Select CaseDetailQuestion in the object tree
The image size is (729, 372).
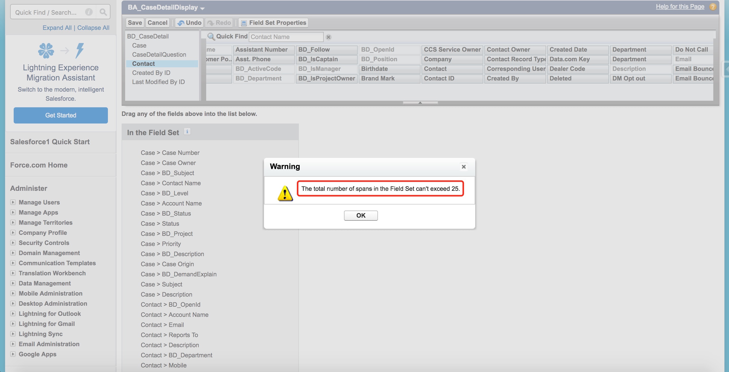(159, 55)
